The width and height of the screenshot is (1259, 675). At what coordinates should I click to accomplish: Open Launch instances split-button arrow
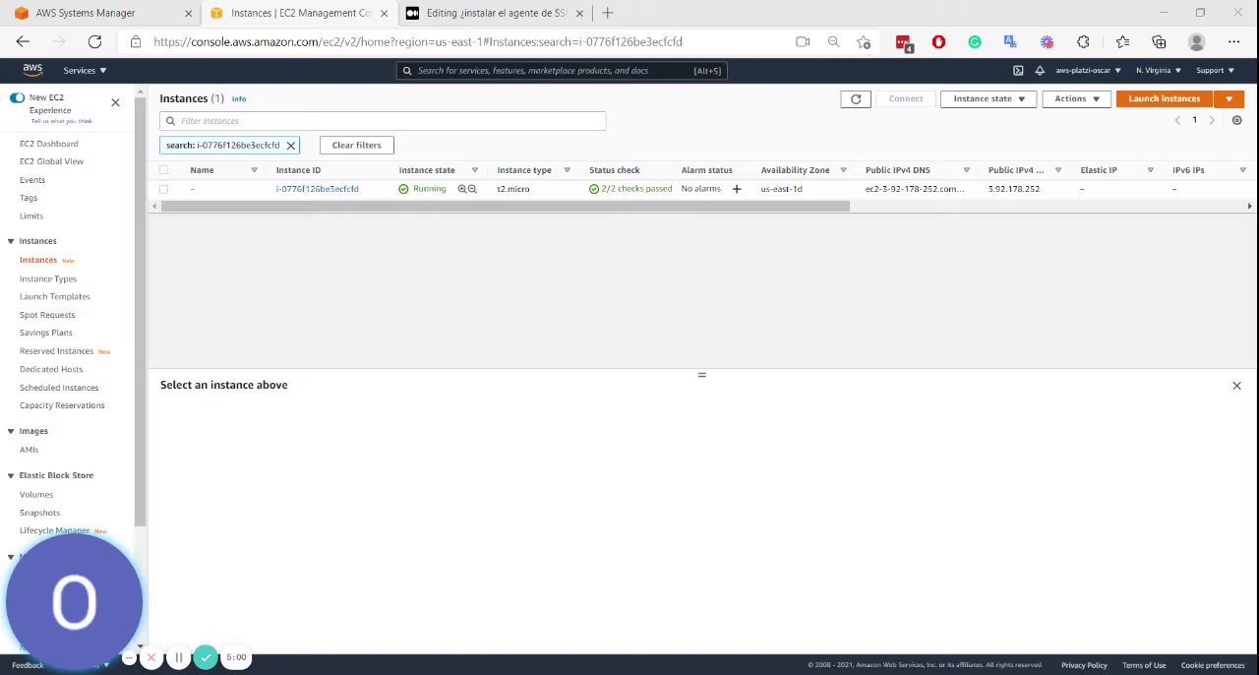point(1229,98)
